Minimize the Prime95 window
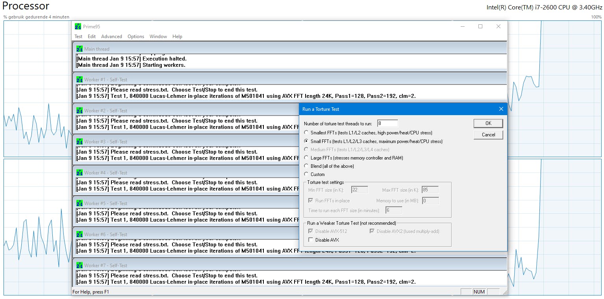This screenshot has width=604, height=299. (x=462, y=27)
